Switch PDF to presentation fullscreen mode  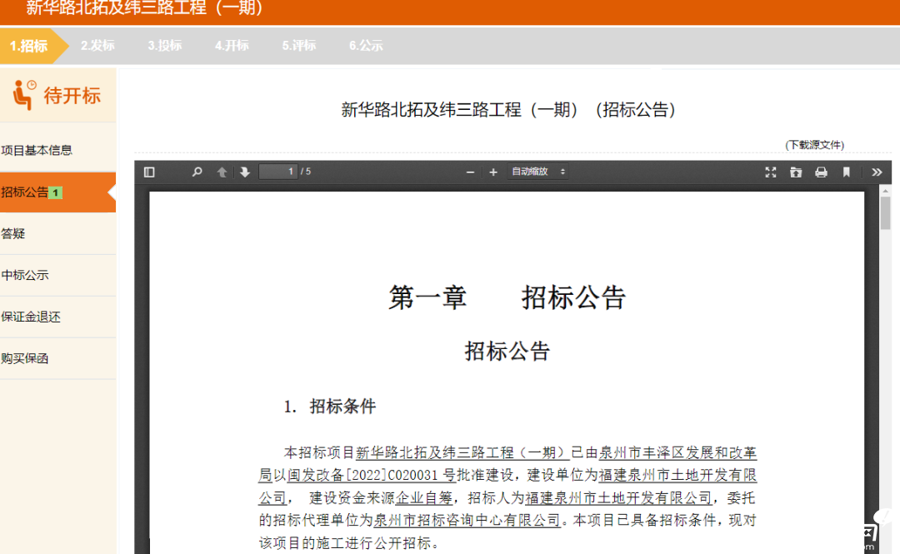[x=771, y=172]
